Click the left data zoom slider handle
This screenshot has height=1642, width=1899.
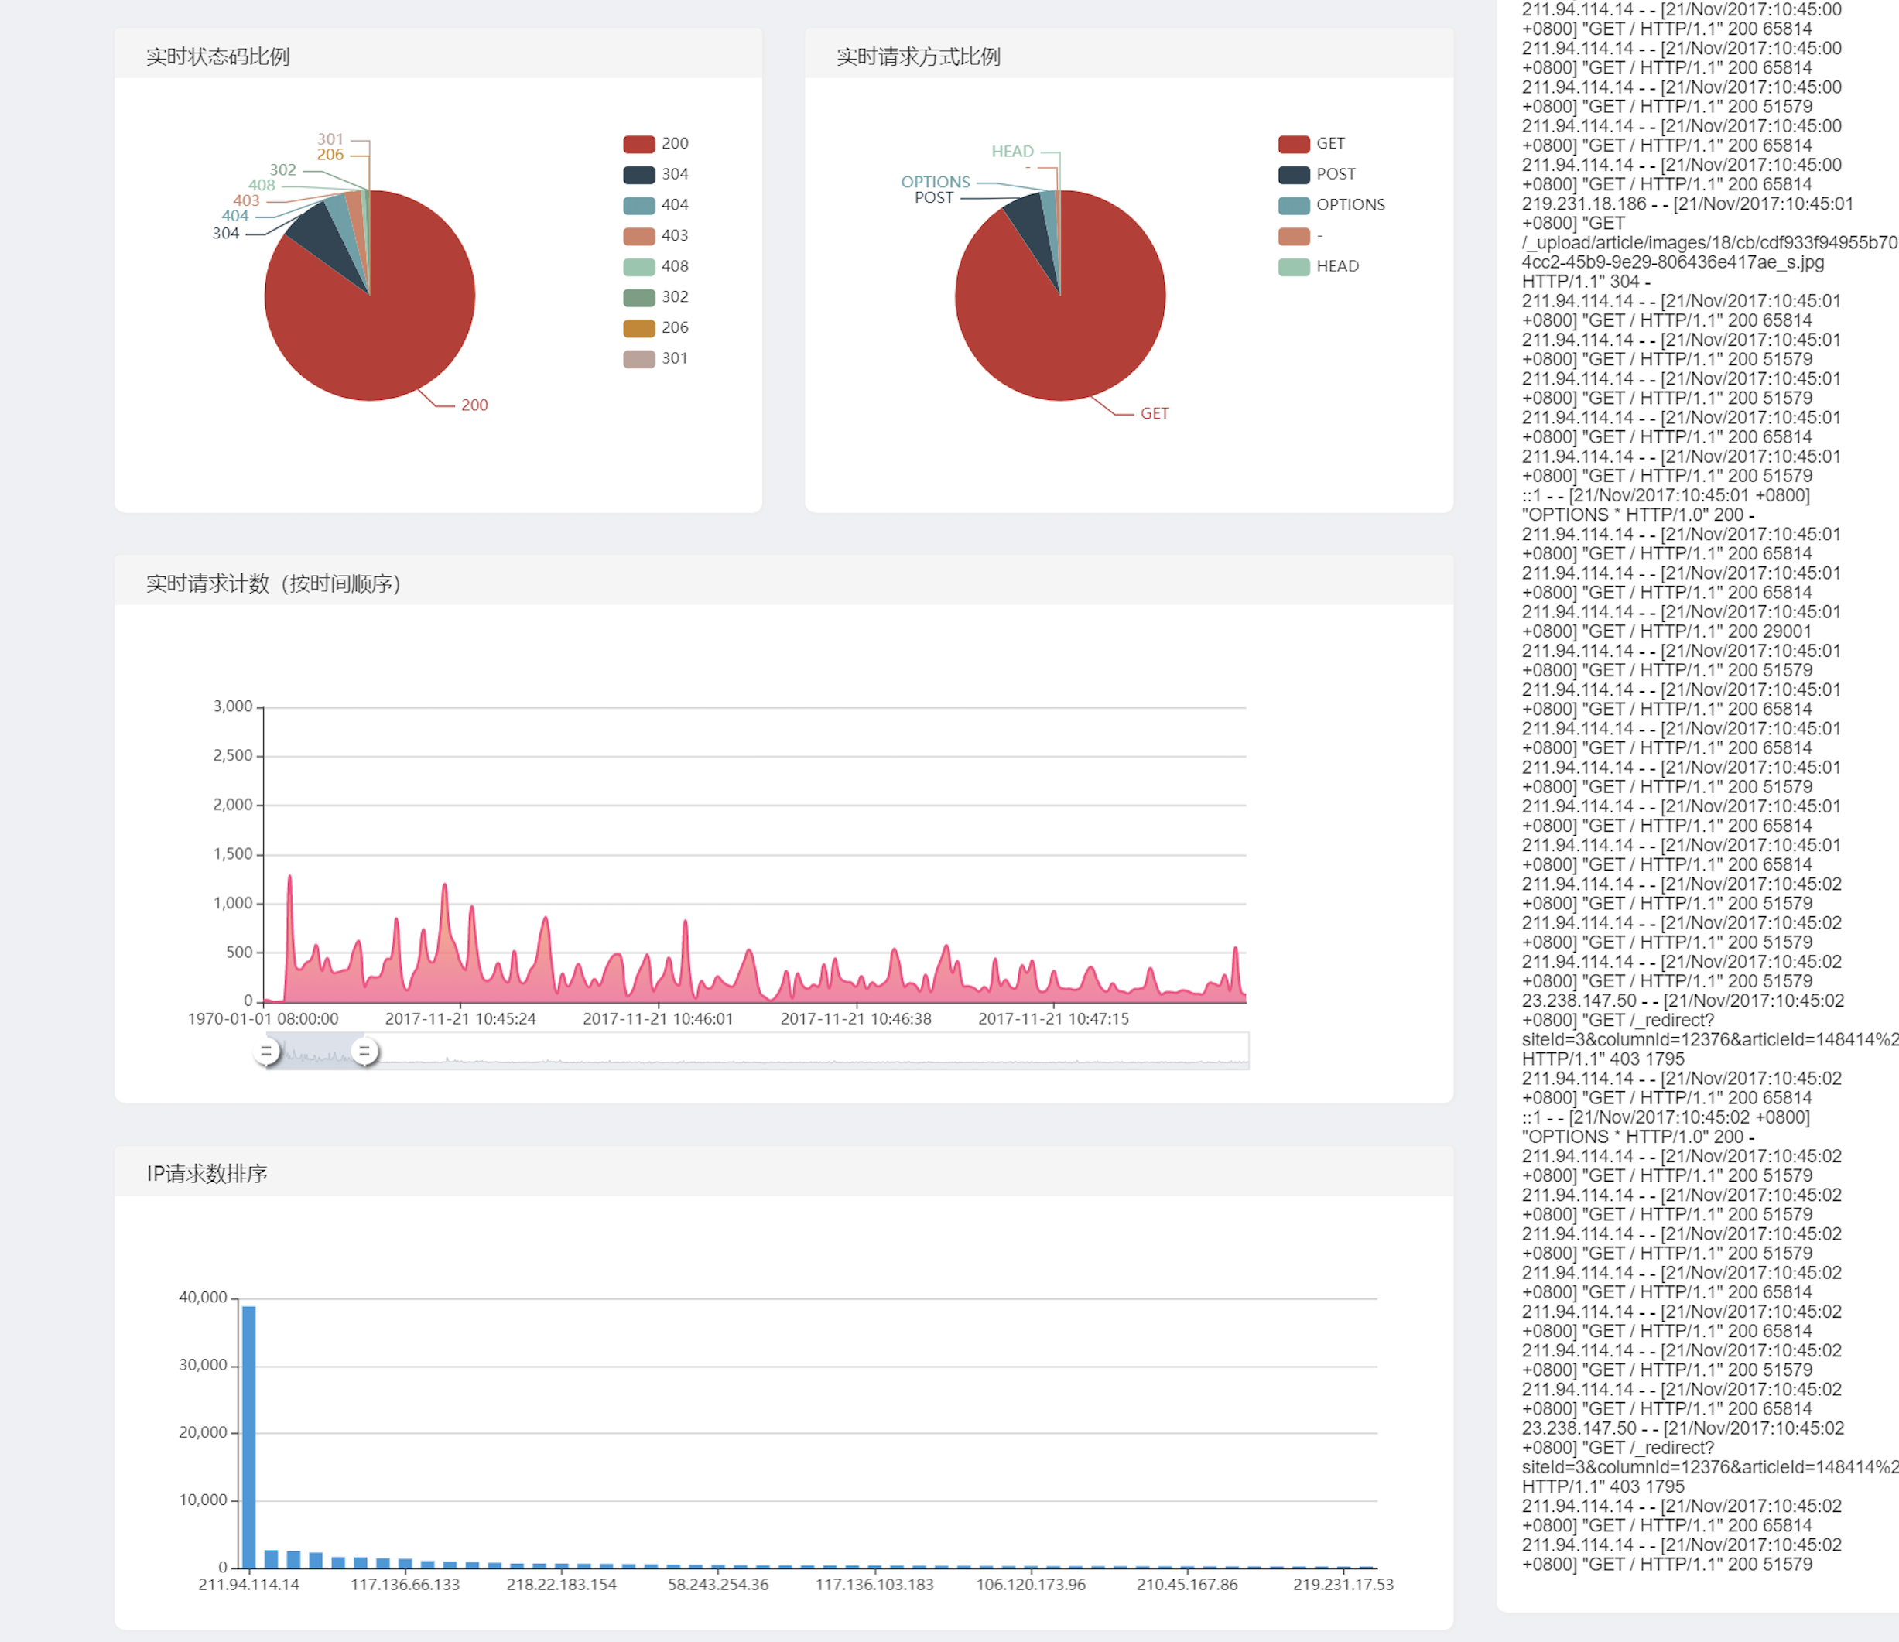point(265,1051)
